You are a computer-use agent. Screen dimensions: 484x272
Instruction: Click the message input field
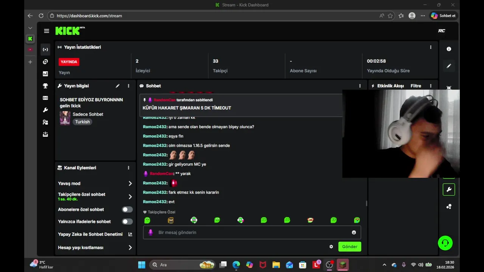pos(252,232)
